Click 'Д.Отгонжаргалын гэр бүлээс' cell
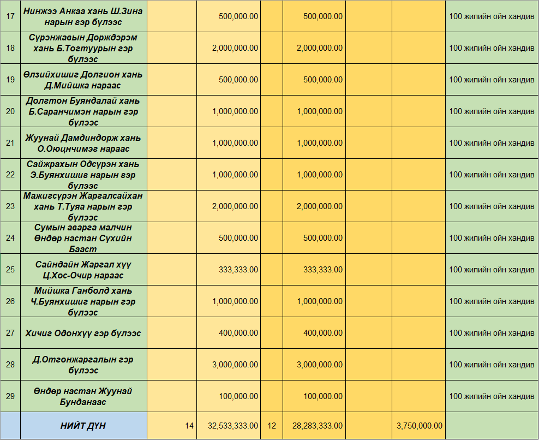539x440 pixels. point(83,364)
